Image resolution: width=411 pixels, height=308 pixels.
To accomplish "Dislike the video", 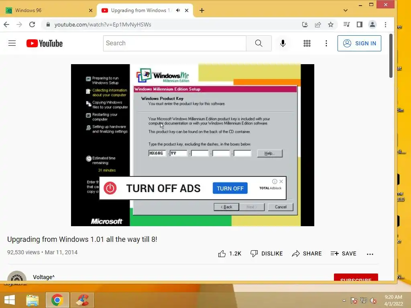I will coord(267,253).
